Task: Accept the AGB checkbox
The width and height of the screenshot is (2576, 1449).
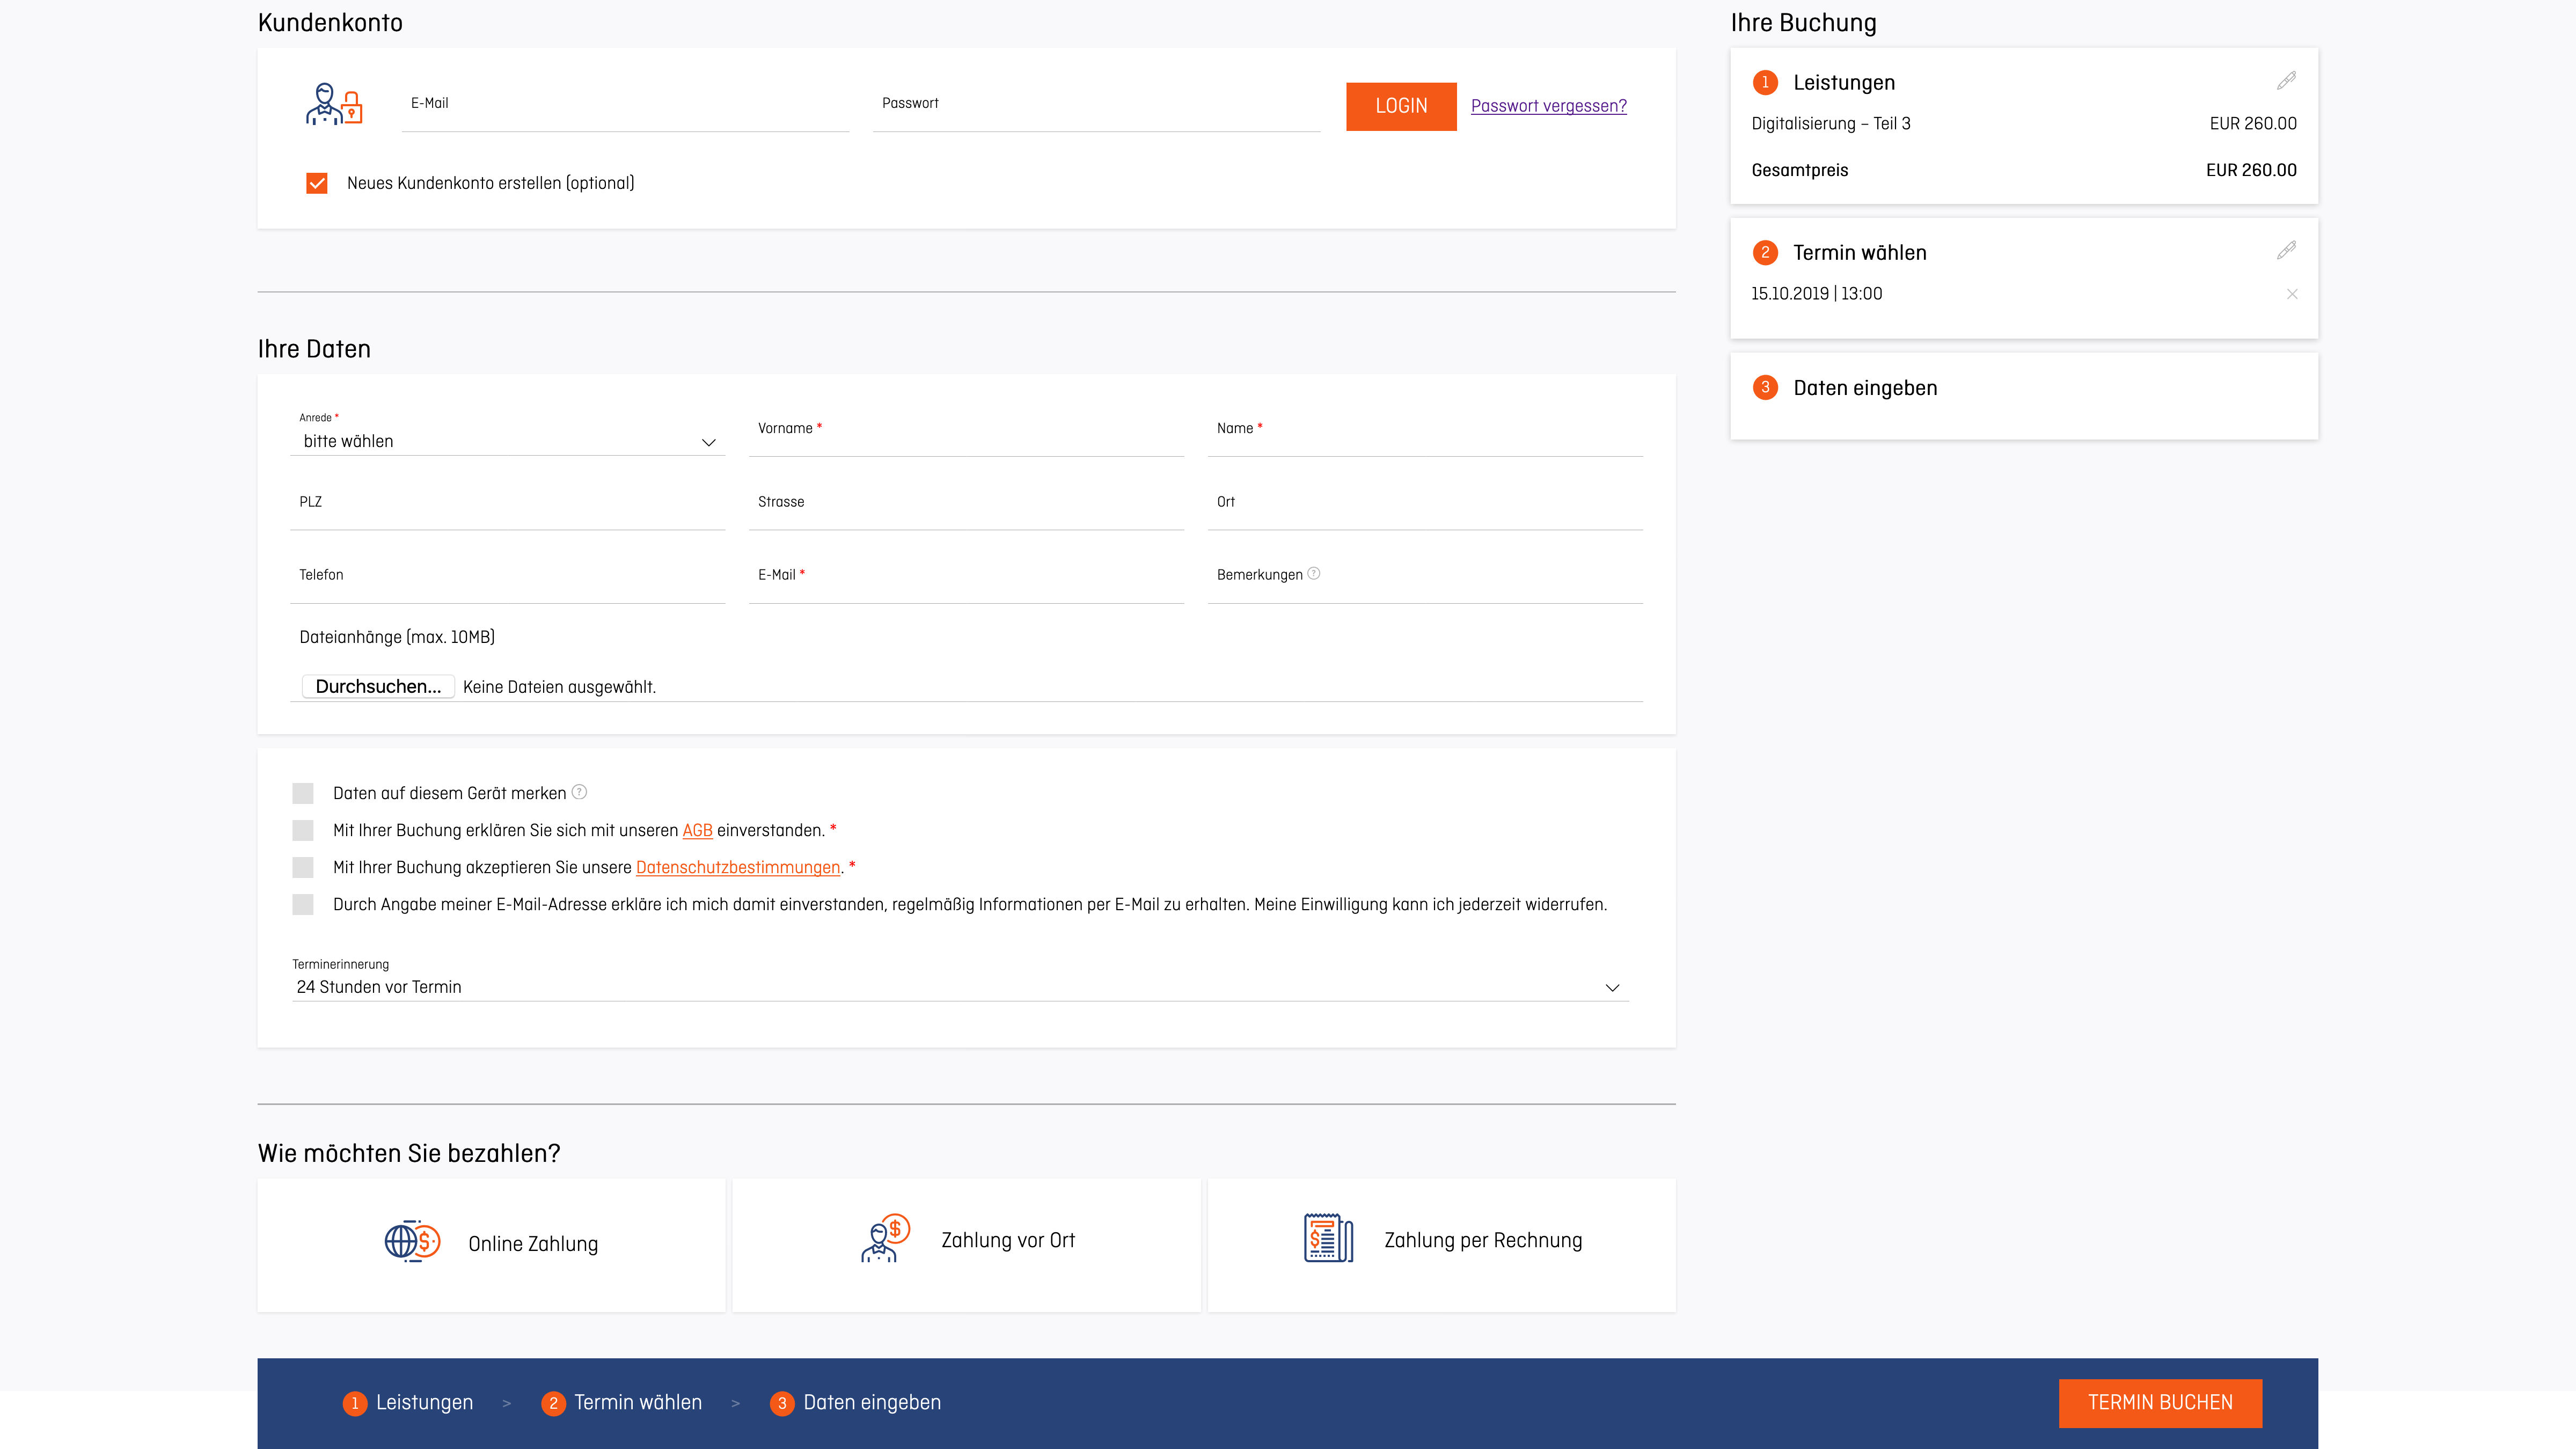Action: pos(303,830)
